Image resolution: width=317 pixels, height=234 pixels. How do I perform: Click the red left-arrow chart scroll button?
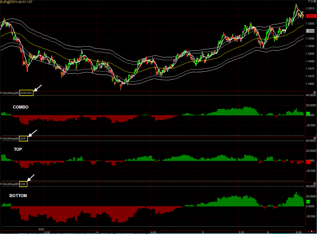(309, 231)
